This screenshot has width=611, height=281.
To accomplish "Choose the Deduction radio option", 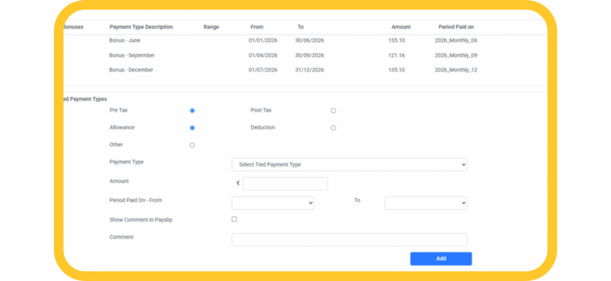I will click(x=333, y=128).
